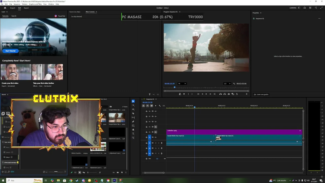
Task: Click the filter icon in the Source panel
Action: pos(150,94)
